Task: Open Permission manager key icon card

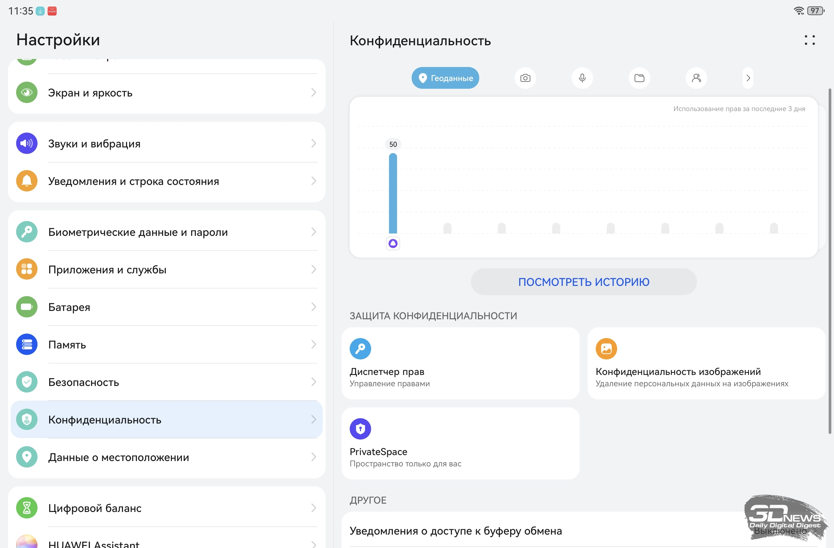Action: [x=360, y=349]
